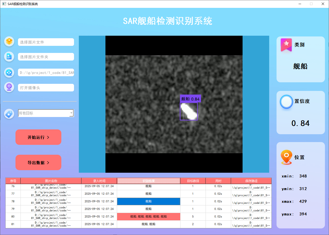Click the red result cell with five 舰船
The height and width of the screenshot is (235, 329).
coord(149,217)
